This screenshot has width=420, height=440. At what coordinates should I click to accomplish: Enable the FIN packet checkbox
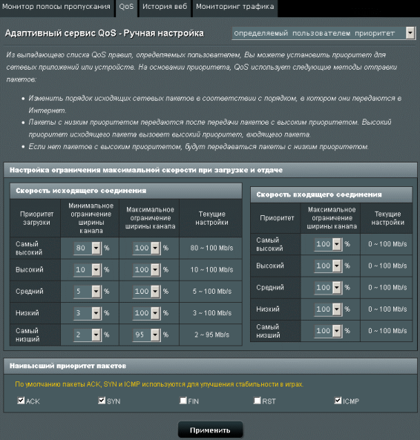183,400
